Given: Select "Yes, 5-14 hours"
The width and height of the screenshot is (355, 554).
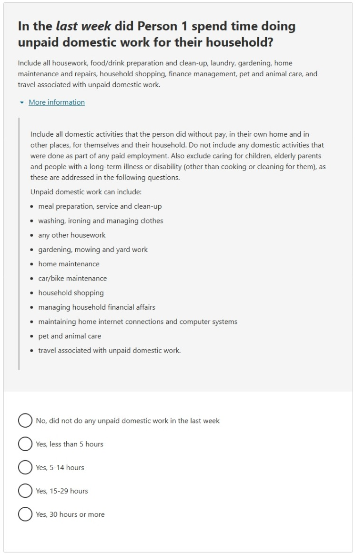Looking at the screenshot, I should pyautogui.click(x=25, y=467).
